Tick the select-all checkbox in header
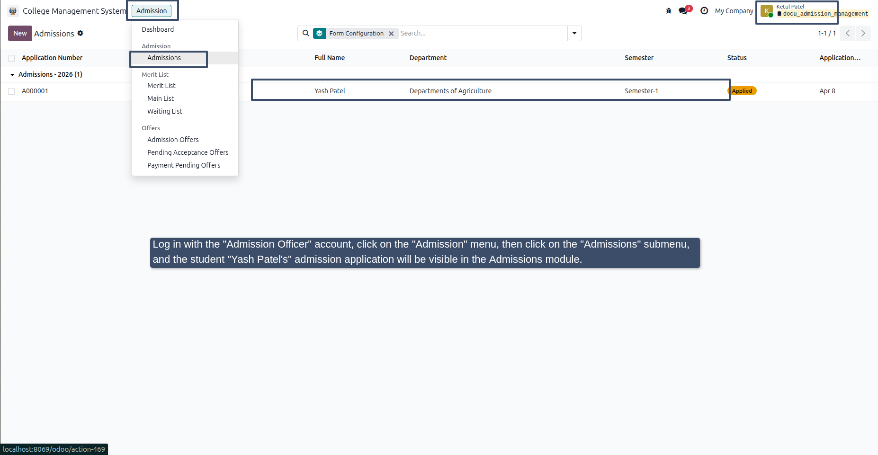878x455 pixels. [x=11, y=58]
